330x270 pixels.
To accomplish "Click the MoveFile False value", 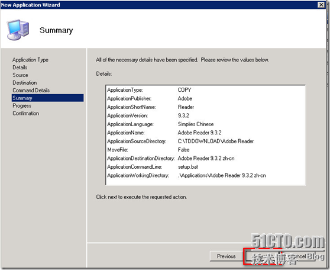I will pos(183,150).
